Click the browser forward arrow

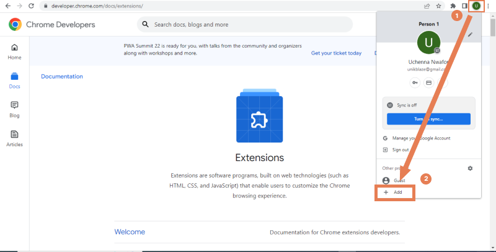20,6
